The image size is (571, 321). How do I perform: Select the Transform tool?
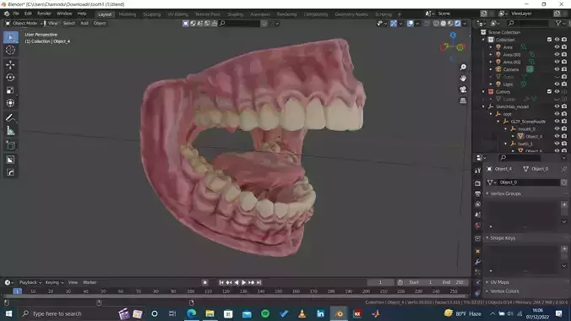(x=10, y=103)
